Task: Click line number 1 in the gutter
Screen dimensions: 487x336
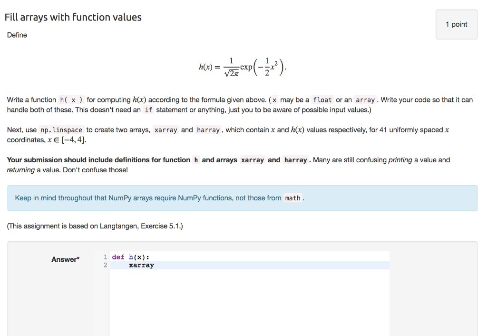Action: (105, 257)
